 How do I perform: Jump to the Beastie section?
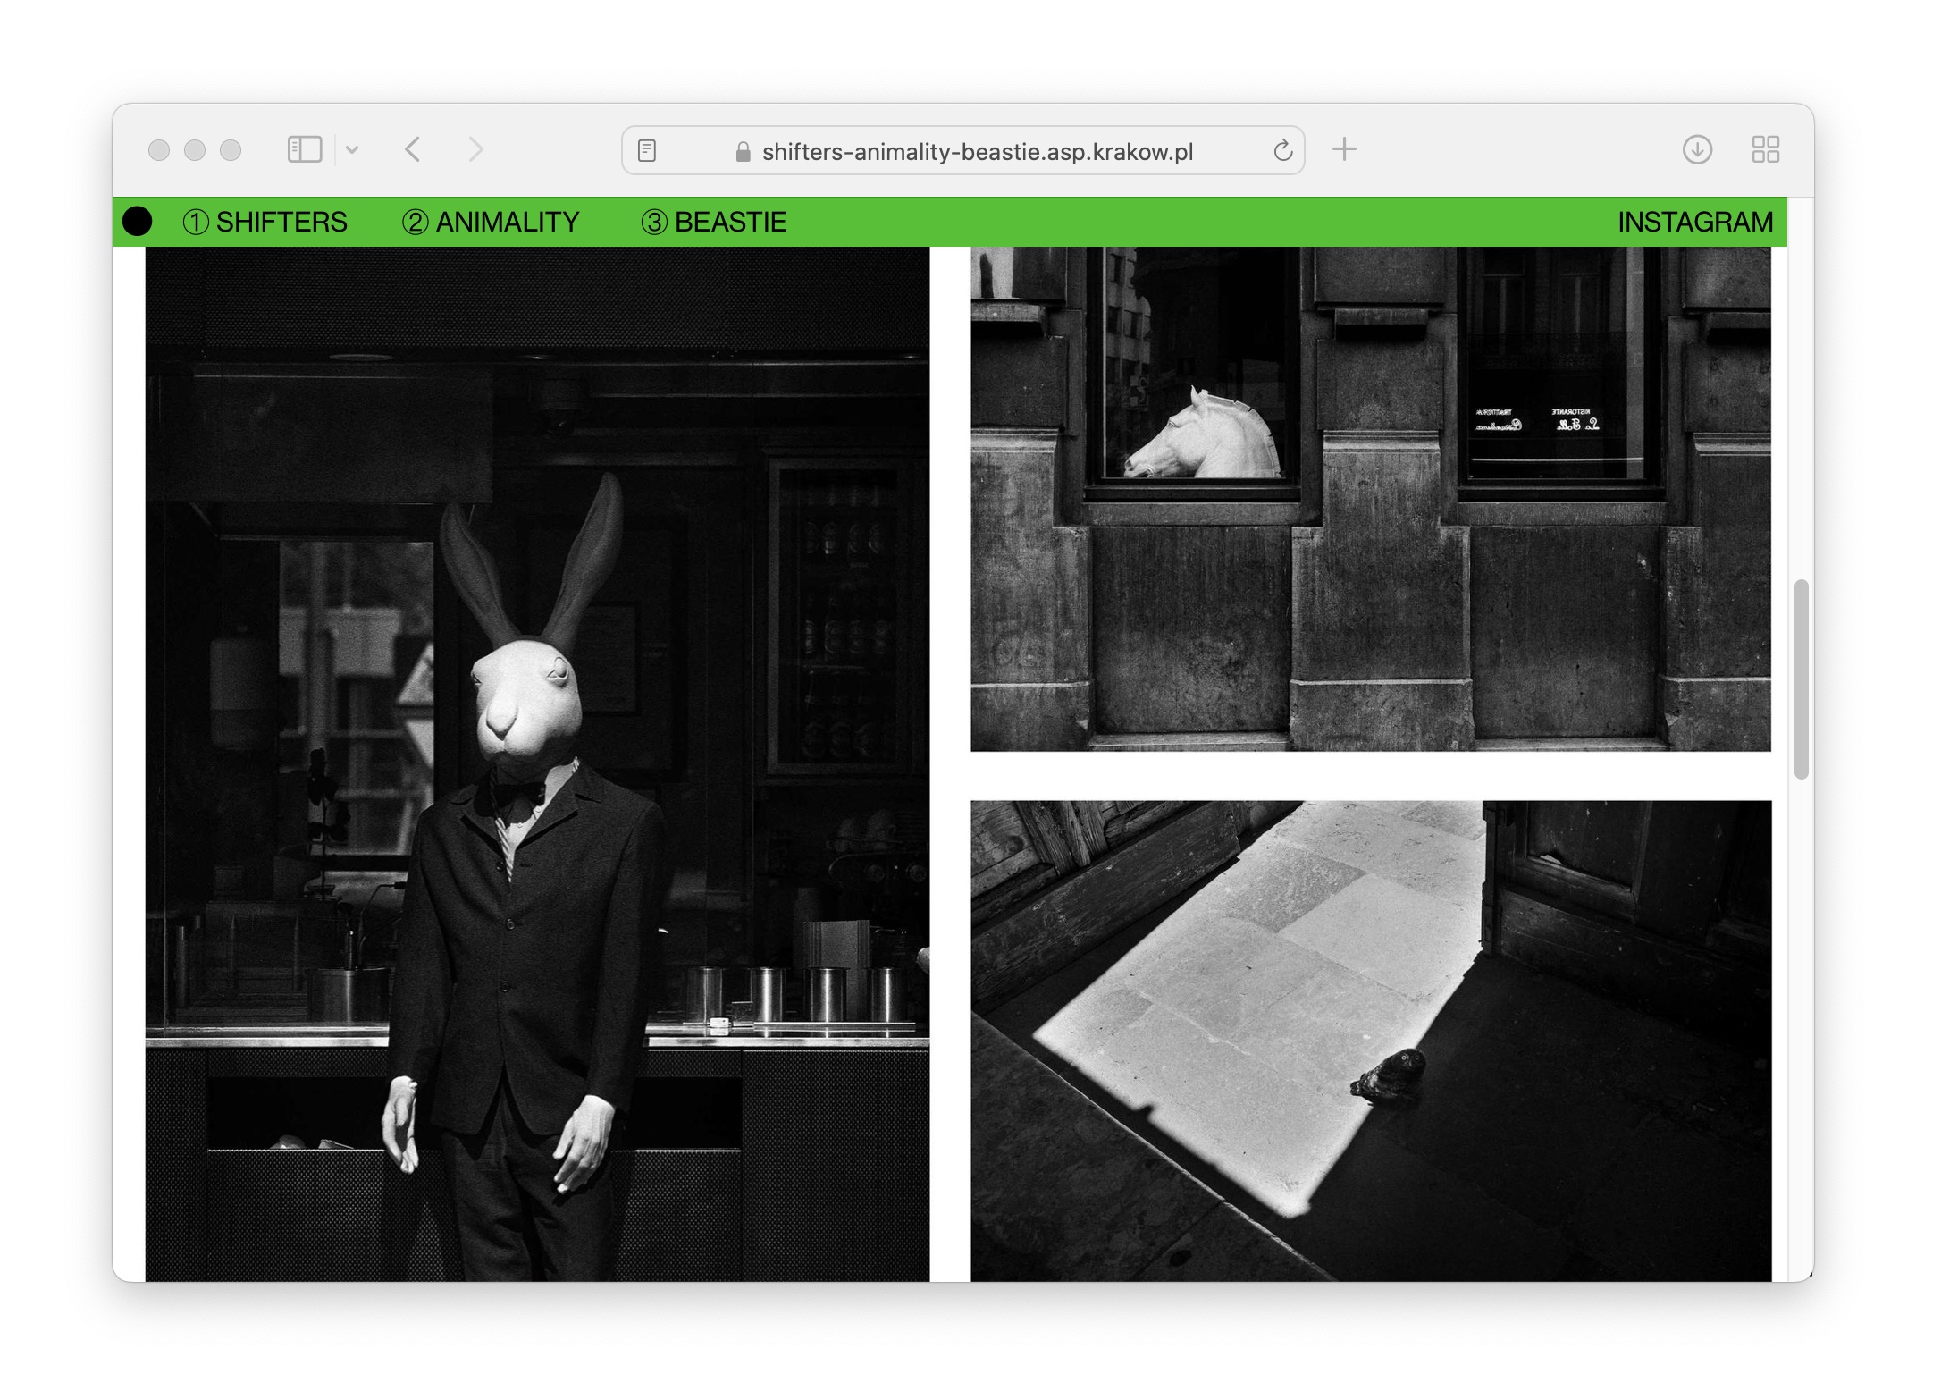coord(714,222)
